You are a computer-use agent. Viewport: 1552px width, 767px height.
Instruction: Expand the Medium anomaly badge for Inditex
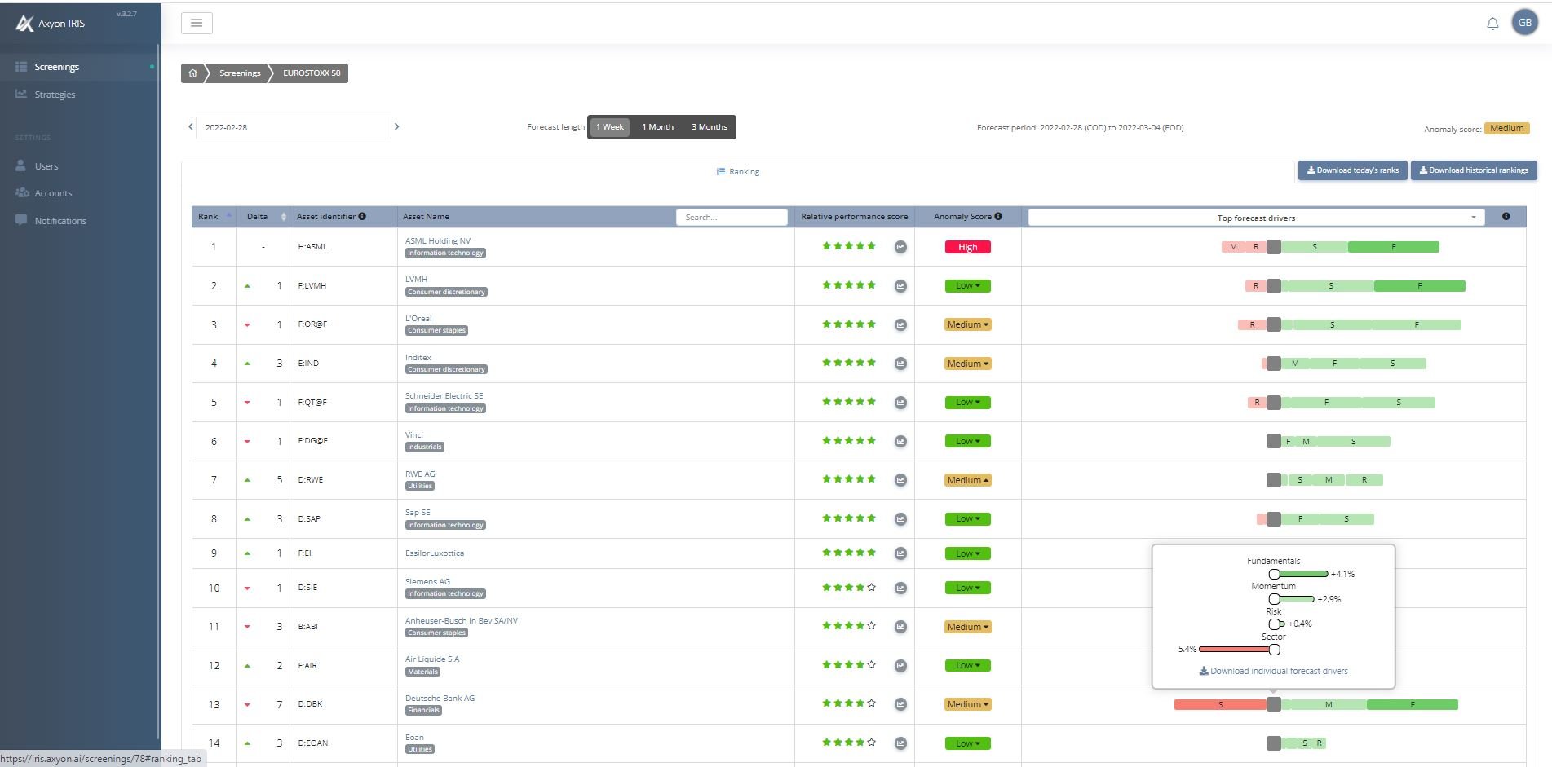pos(968,364)
